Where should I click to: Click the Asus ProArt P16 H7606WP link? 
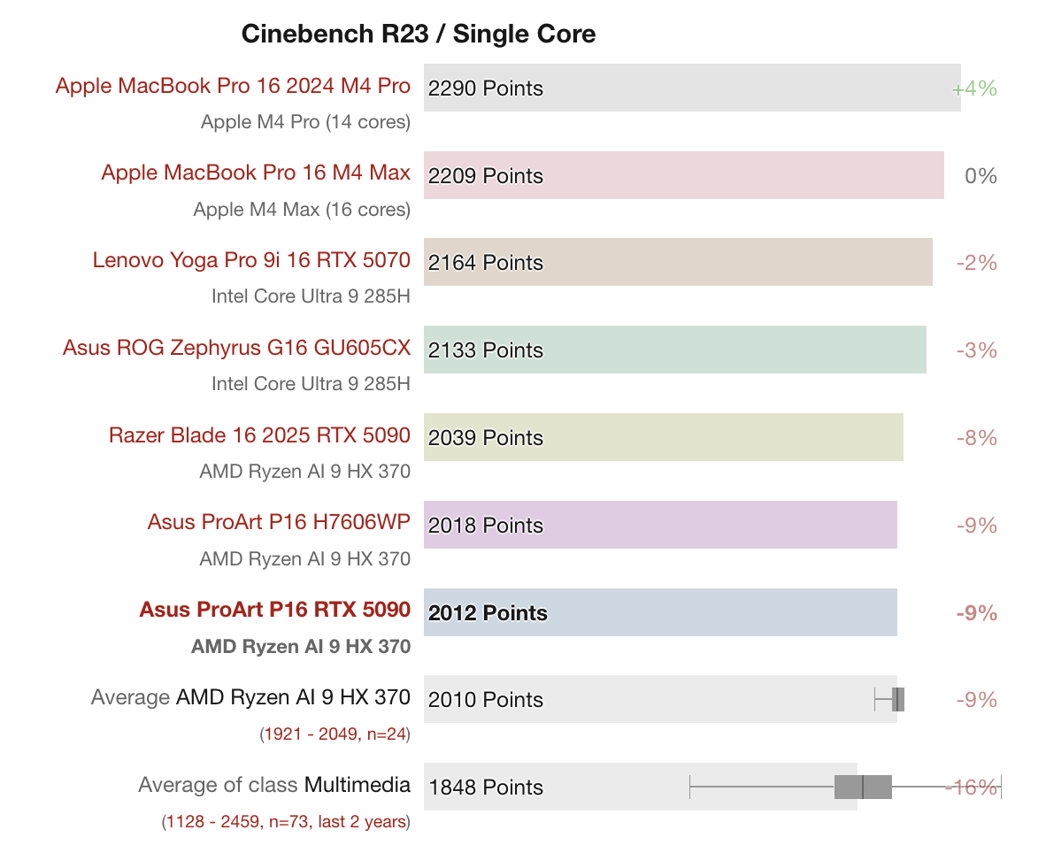(279, 522)
